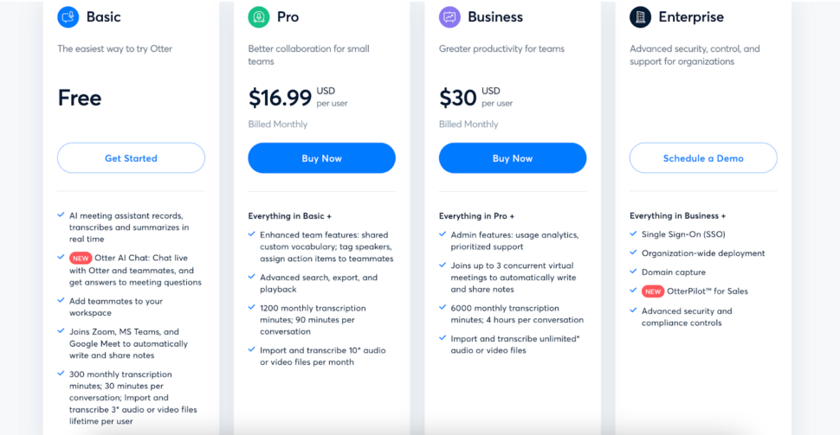Click the checkmark next to Single Sign-On (SSO)
Viewport: 840px width, 435px height.
633,233
